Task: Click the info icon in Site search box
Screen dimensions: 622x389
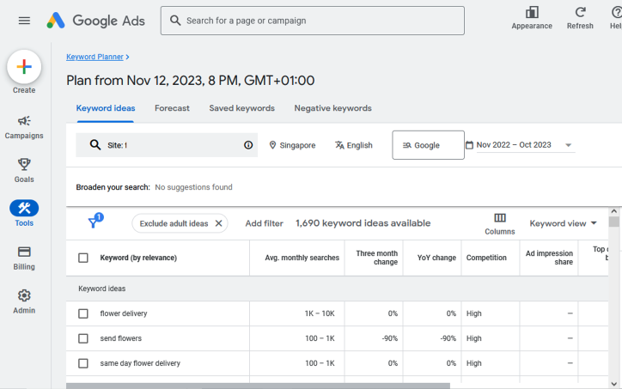Action: (248, 145)
